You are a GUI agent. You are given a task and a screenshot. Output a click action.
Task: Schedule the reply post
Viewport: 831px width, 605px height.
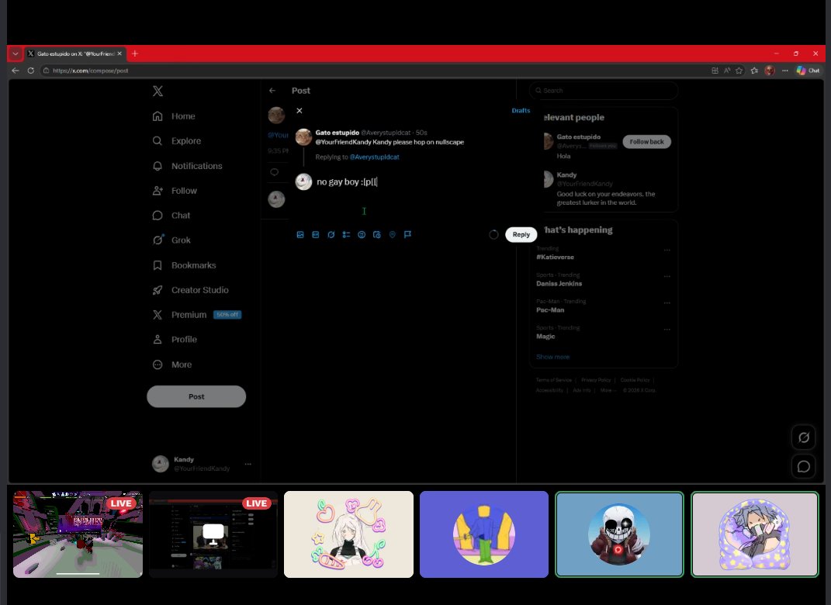pos(377,235)
